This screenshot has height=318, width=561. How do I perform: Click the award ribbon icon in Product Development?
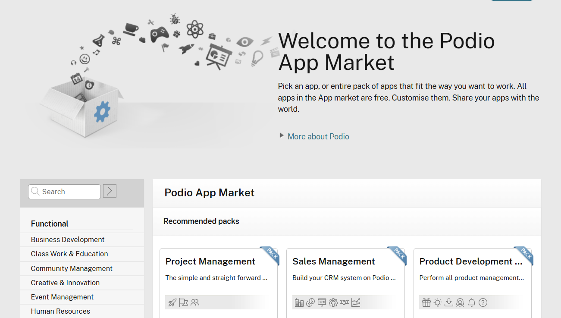coord(460,302)
